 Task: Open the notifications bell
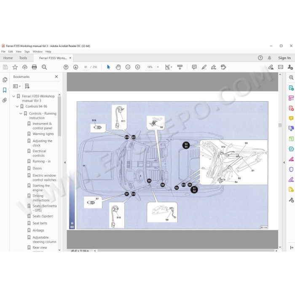(x=269, y=58)
